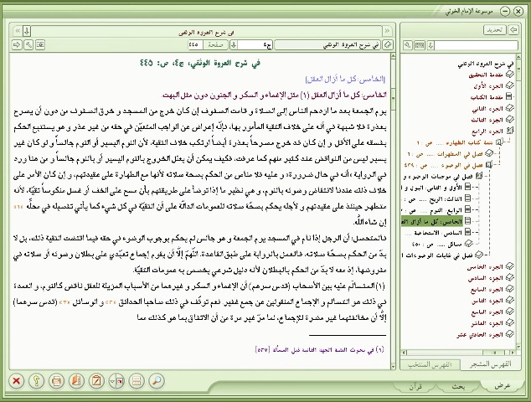Click the stacked-pages icon in bottom toolbar
The height and width of the screenshot is (402, 531).
click(137, 381)
